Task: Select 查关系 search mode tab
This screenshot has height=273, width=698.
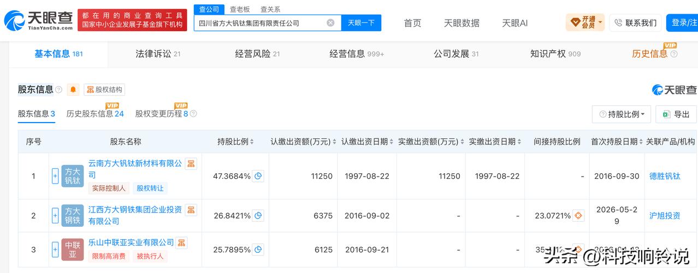Action: (270, 9)
